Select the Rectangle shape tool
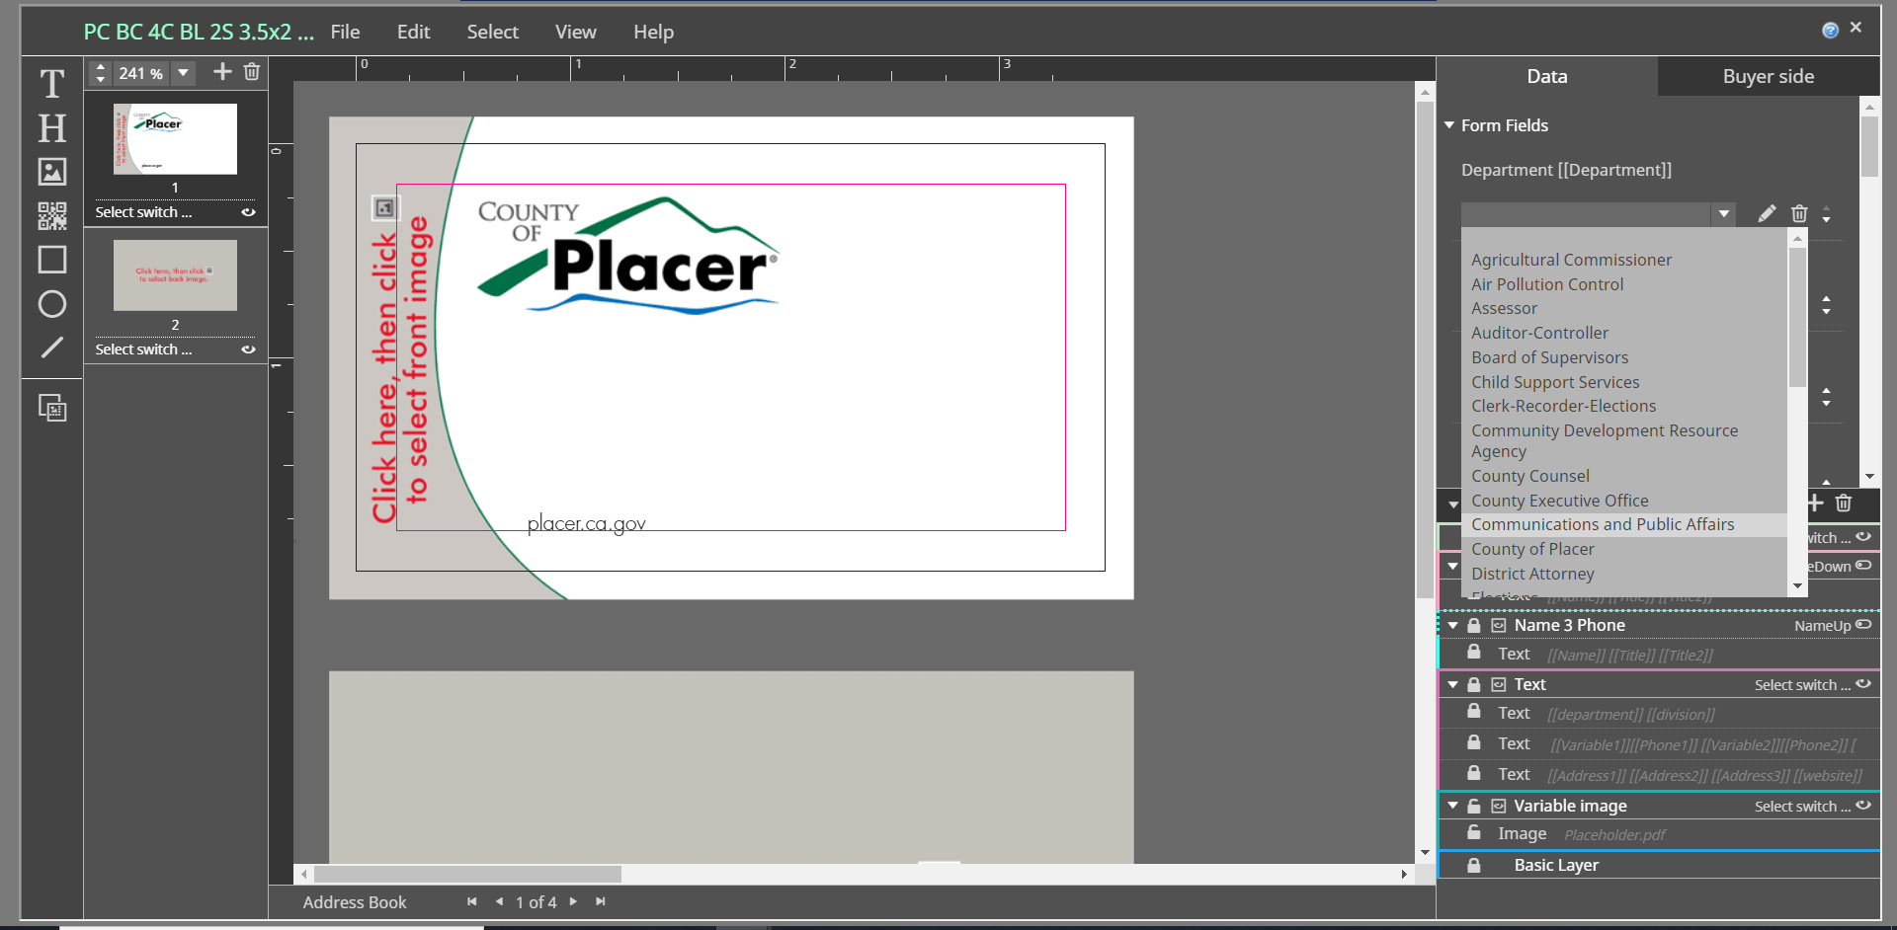Screen dimensions: 1897x930 pyautogui.click(x=51, y=260)
